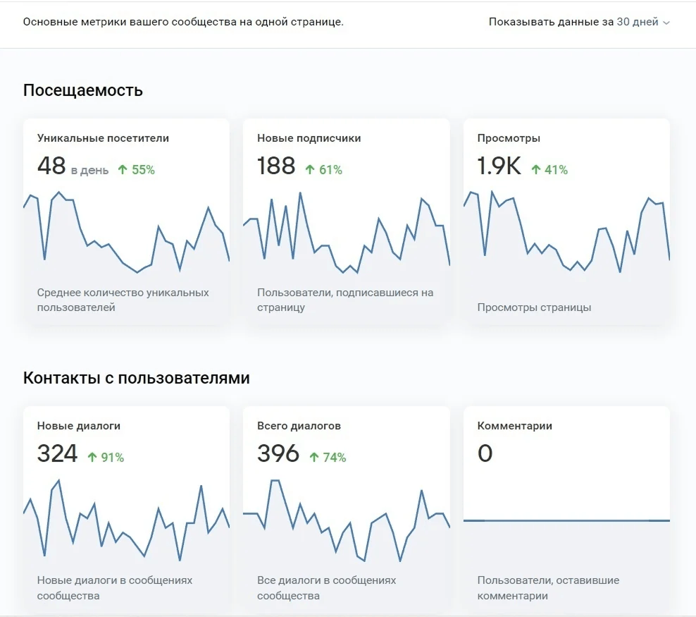Click the chevron next to 30 дней

pyautogui.click(x=666, y=23)
